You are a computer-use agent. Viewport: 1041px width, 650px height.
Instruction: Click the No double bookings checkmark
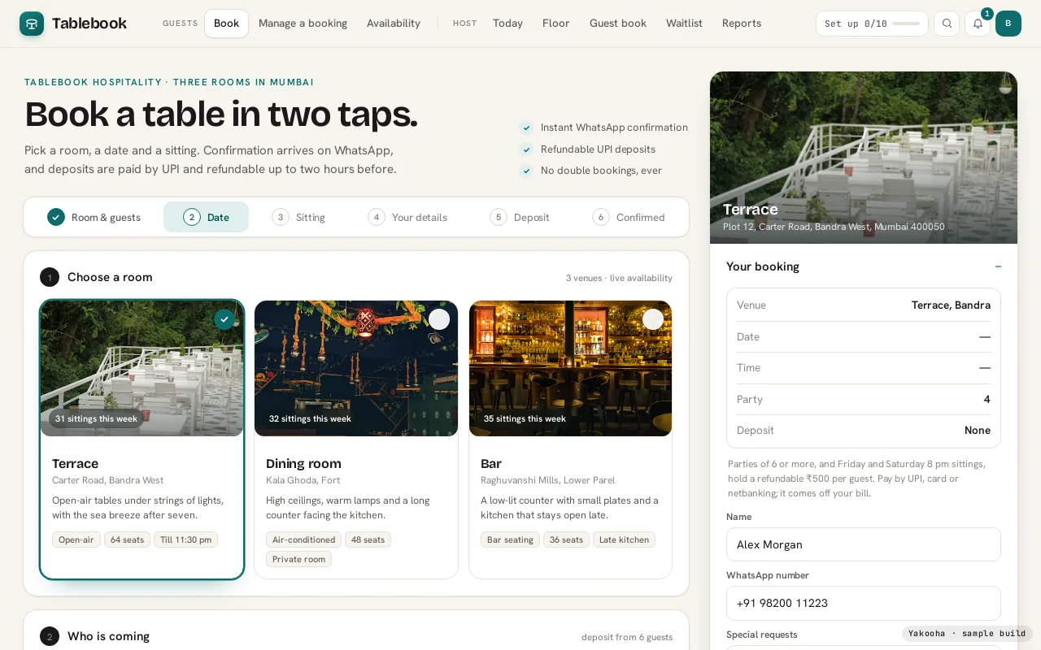pyautogui.click(x=526, y=171)
